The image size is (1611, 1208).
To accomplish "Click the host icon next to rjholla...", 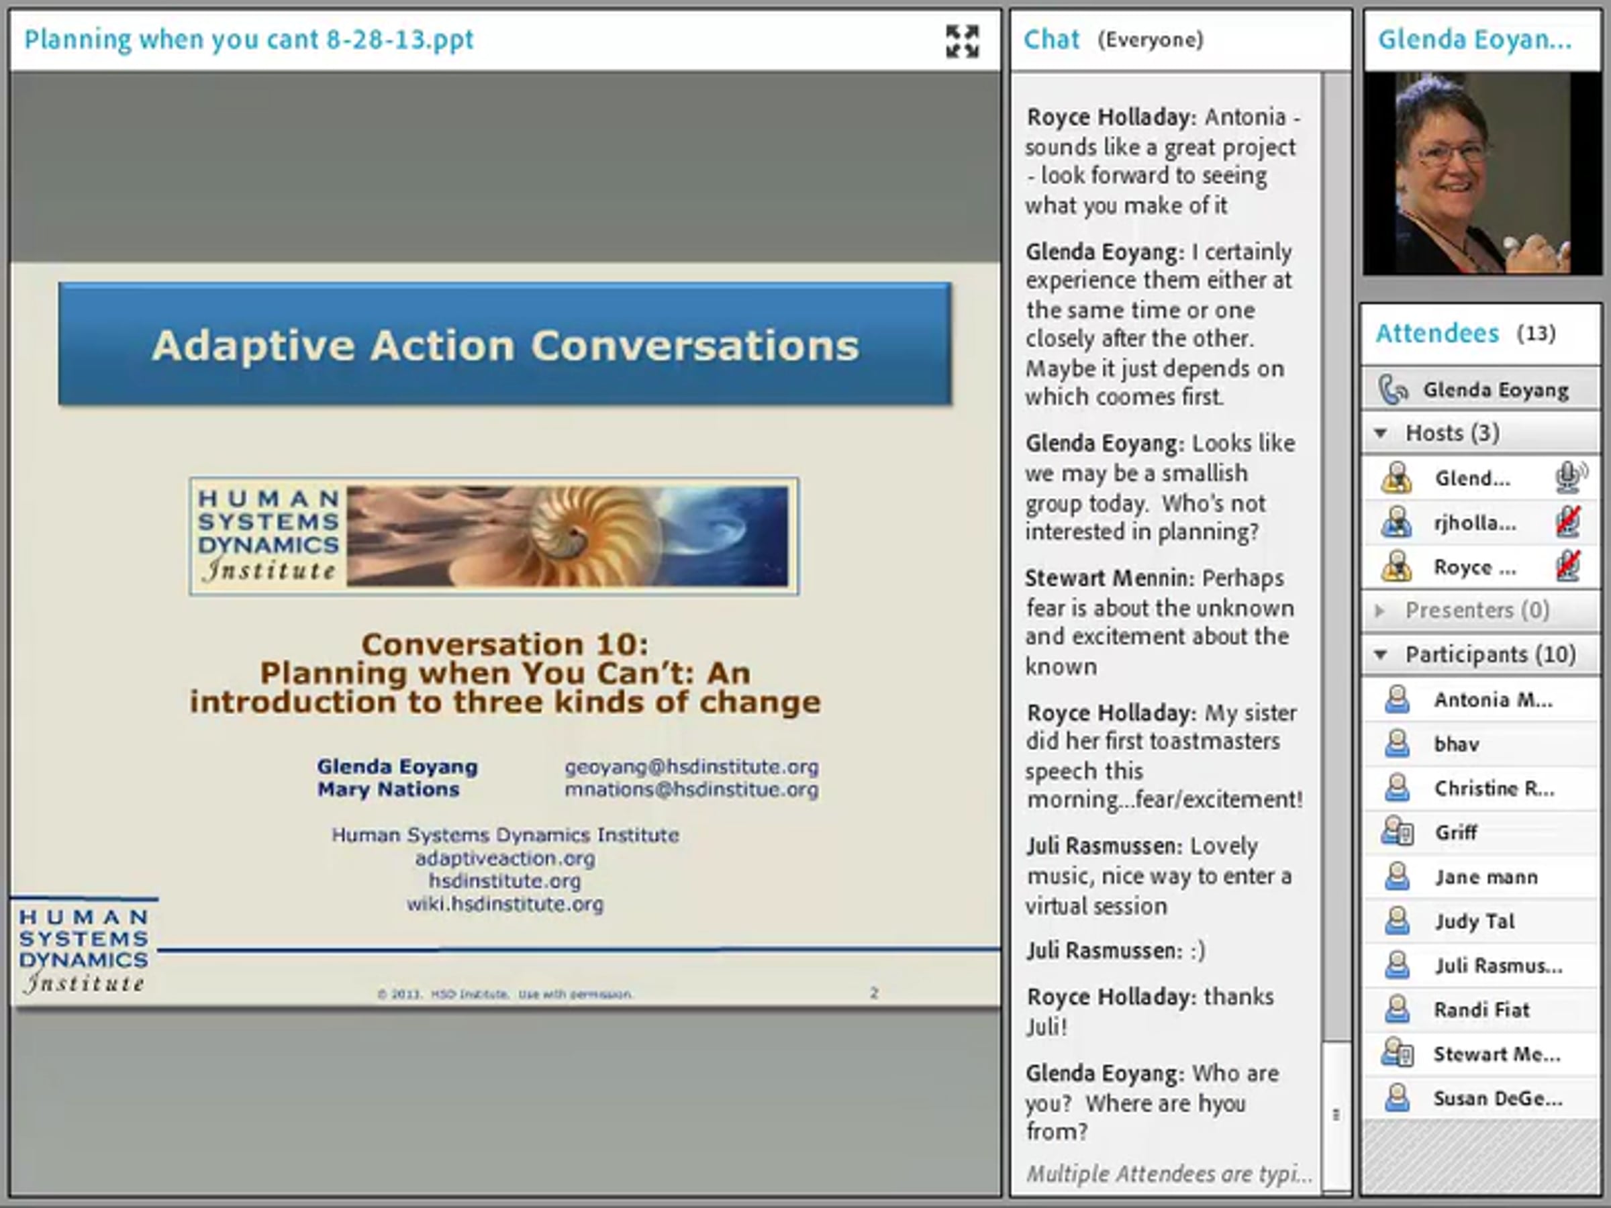I will coord(1397,523).
